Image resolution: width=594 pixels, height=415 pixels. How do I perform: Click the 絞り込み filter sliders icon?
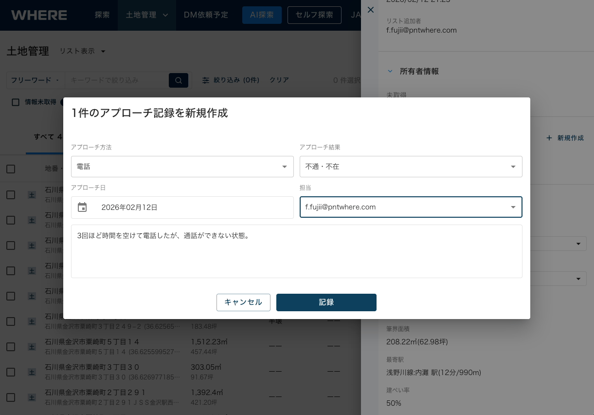coord(206,80)
